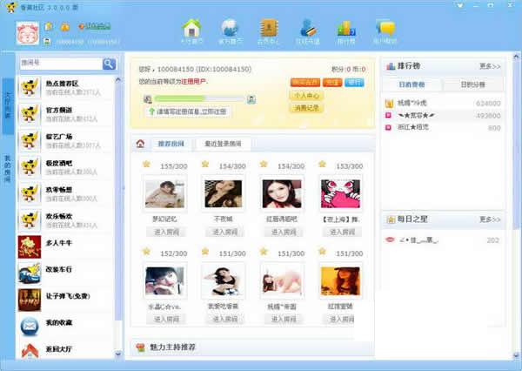Click the user icon right of the progress bar

(251, 99)
